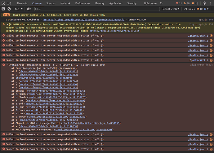The image size is (214, 153).
Task: Open the Sources tab
Action: click(51, 3)
